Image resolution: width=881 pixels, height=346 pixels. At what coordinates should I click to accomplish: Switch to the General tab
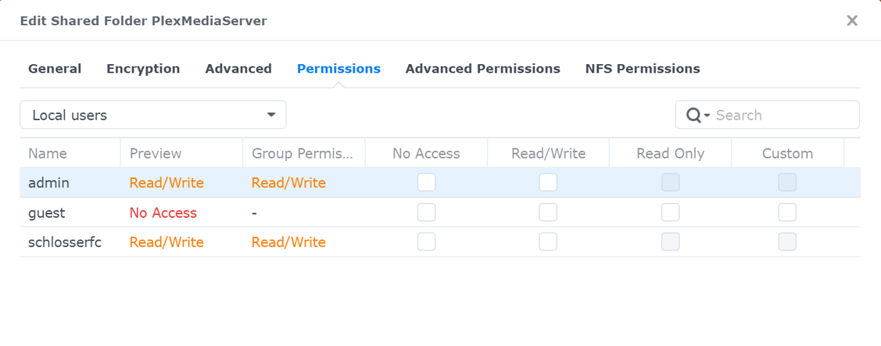(x=55, y=69)
